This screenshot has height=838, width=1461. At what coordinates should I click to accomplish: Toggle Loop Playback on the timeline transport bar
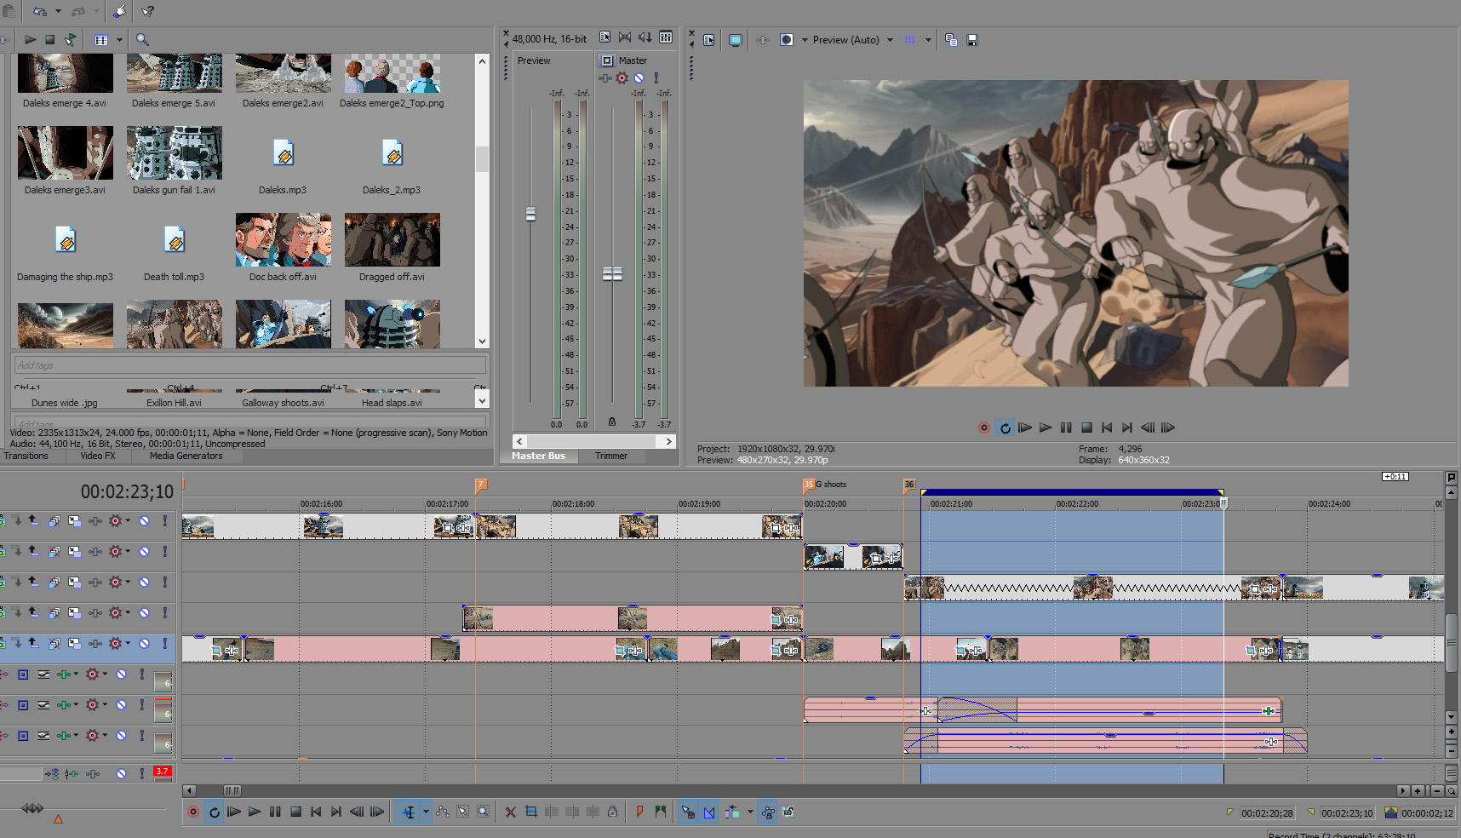coord(214,812)
